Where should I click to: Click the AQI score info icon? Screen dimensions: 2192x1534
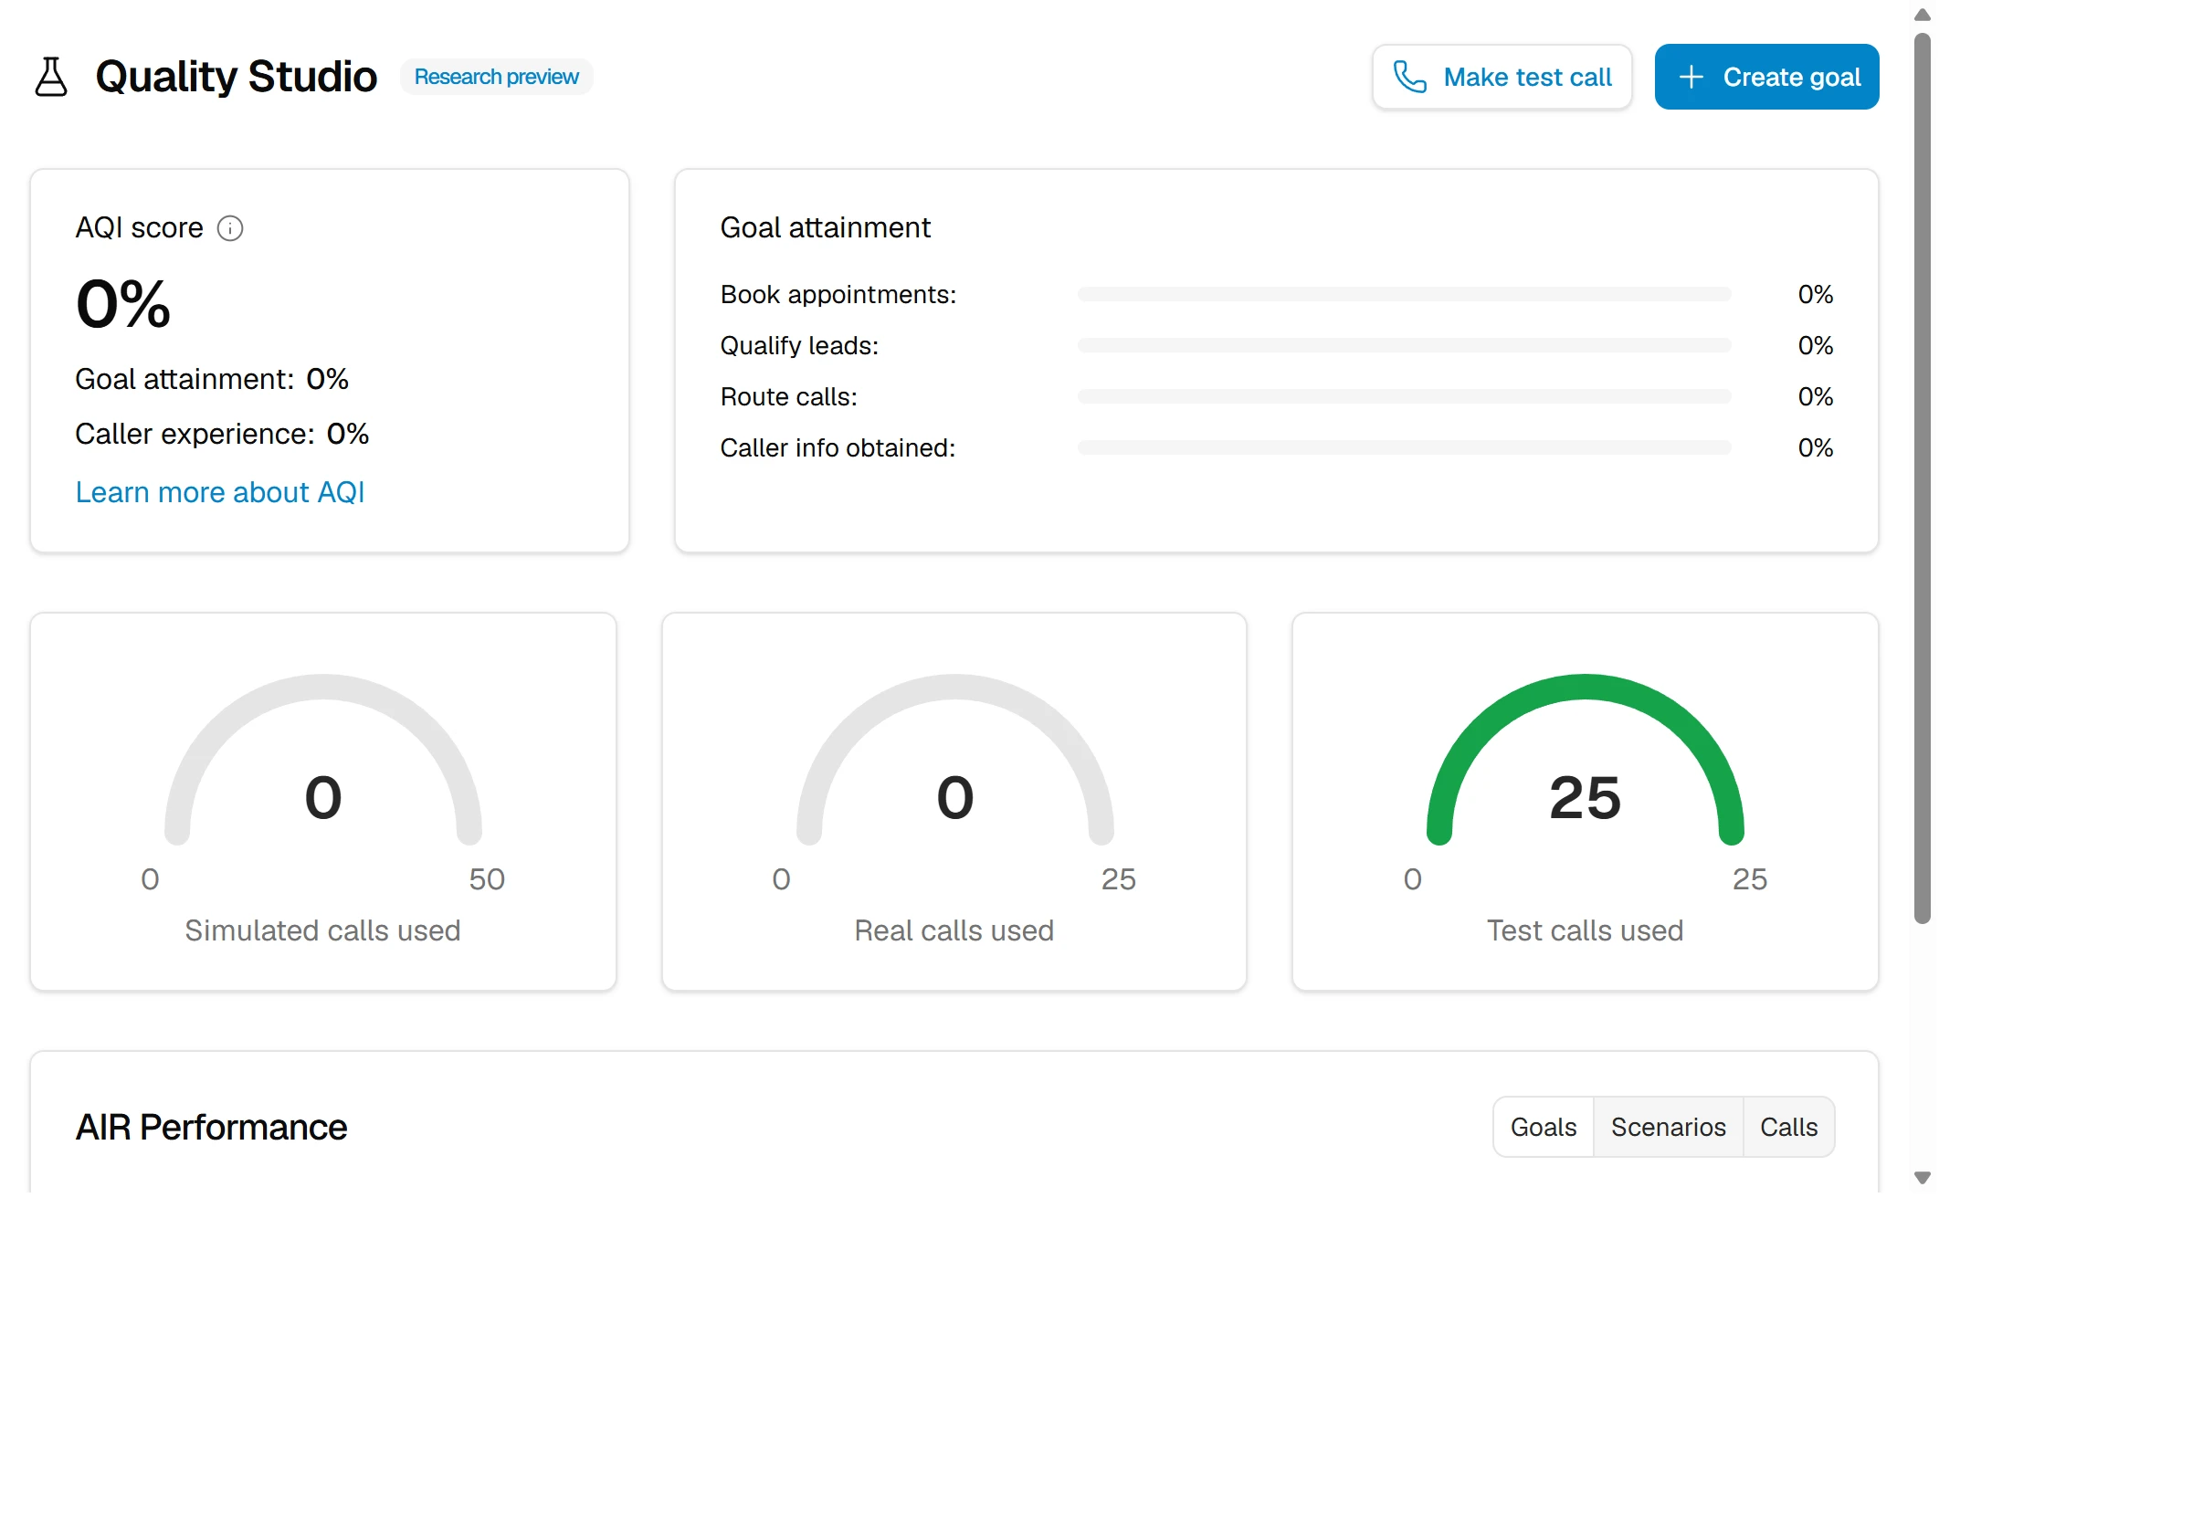tap(230, 228)
